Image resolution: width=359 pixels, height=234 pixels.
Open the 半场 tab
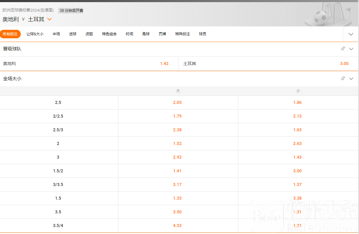56,34
